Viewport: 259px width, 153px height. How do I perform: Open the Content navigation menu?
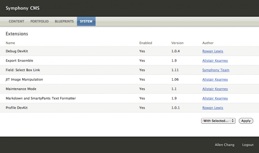(x=16, y=21)
